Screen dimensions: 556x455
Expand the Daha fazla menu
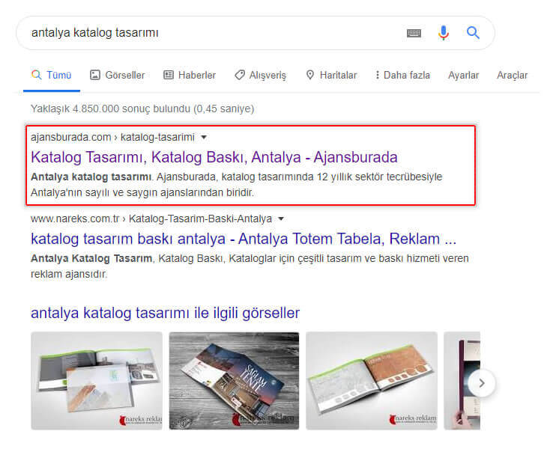[402, 75]
